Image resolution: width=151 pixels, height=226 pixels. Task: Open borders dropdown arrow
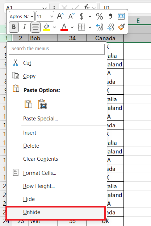pos(90,27)
